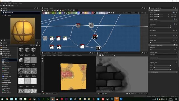The width and height of the screenshot is (179, 101).
Task: Open the Tools menu
Action: tap(10, 3)
